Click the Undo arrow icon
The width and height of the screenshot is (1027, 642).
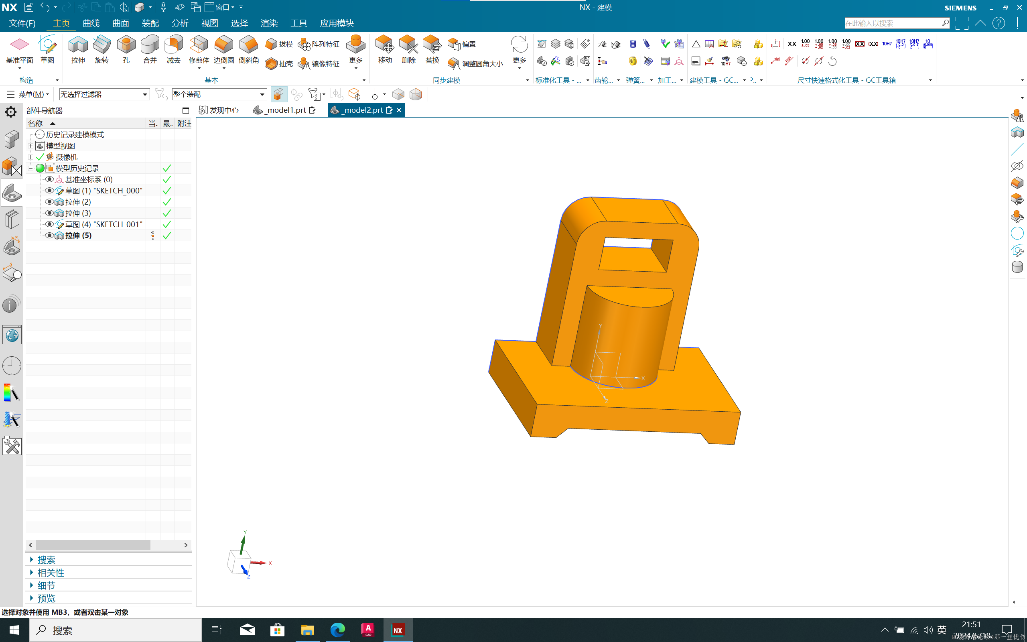click(45, 7)
